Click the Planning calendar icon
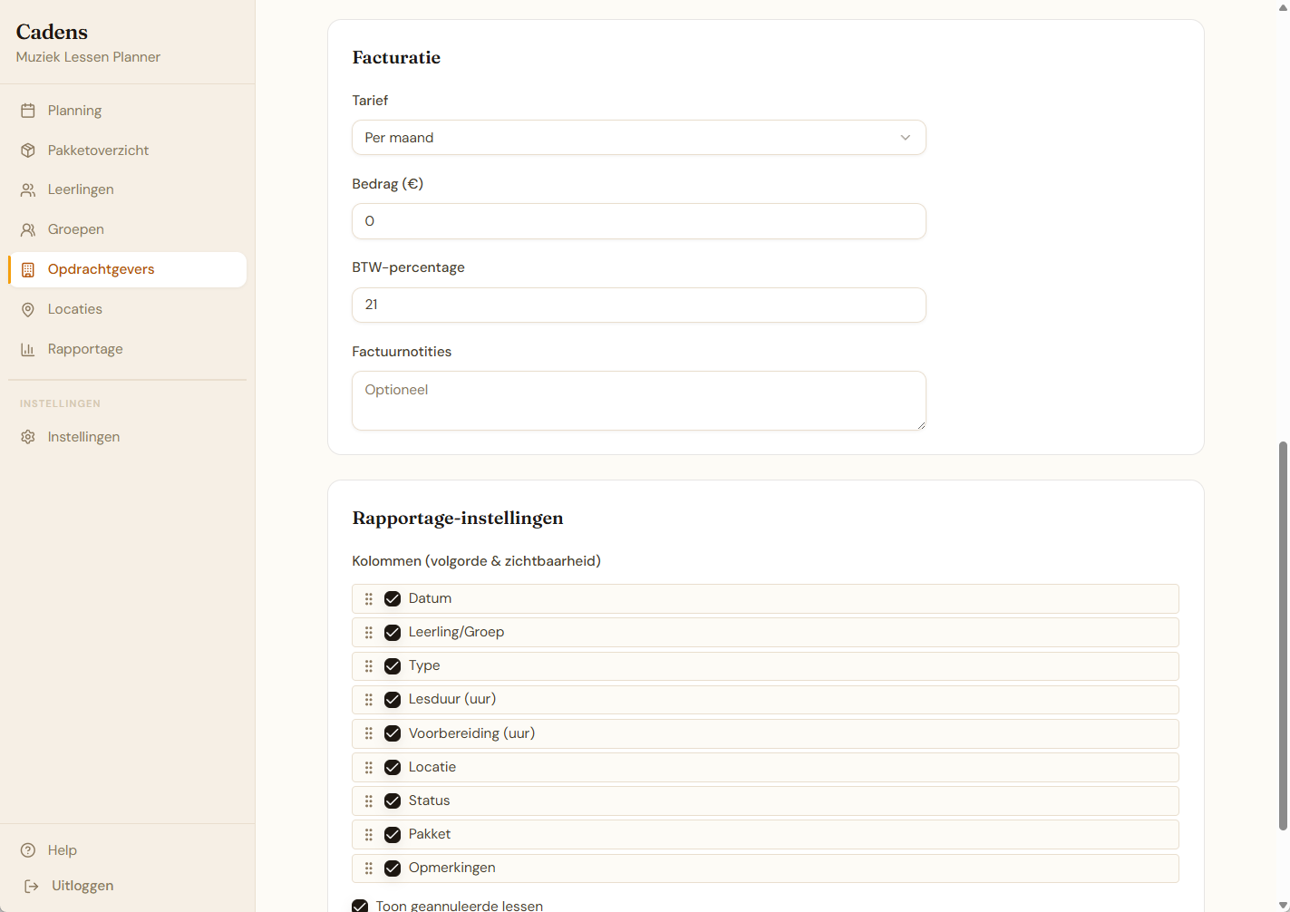This screenshot has height=912, width=1290. 28,111
